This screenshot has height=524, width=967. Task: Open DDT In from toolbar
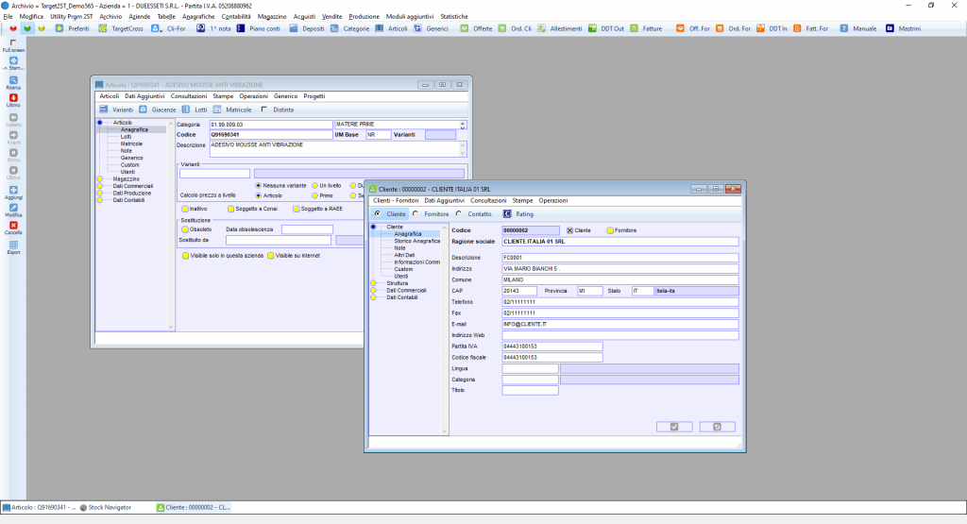[772, 28]
